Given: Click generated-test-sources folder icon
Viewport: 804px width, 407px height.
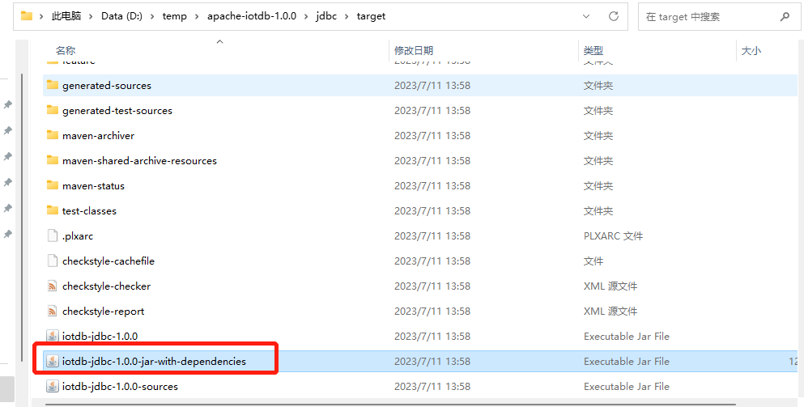Looking at the screenshot, I should 53,110.
